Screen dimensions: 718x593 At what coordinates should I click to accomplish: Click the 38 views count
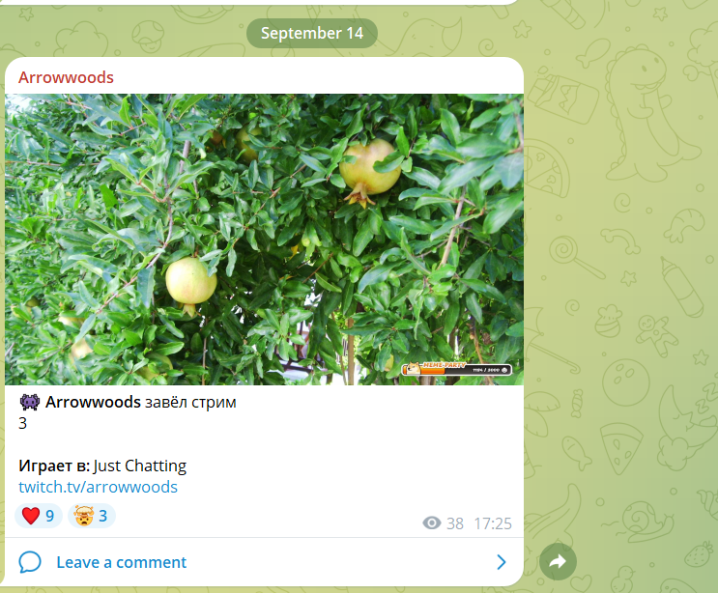455,523
